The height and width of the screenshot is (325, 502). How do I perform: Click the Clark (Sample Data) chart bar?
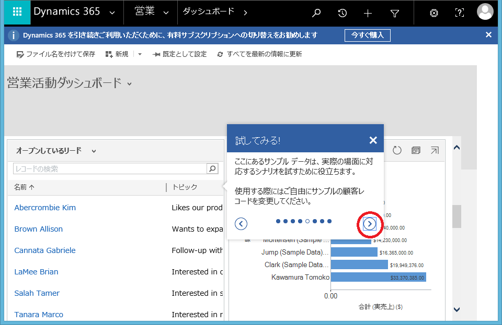[359, 264]
